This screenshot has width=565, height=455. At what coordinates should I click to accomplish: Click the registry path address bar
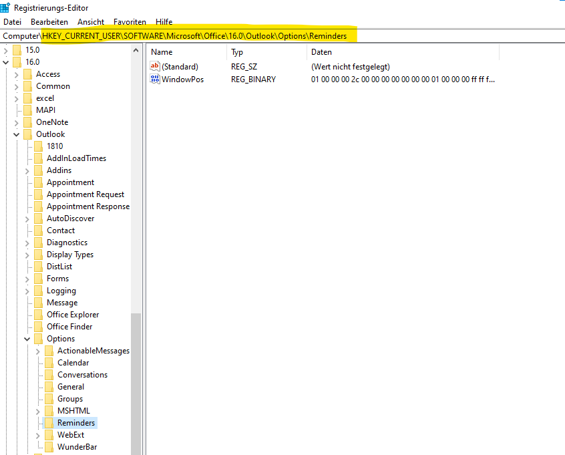[x=282, y=36]
